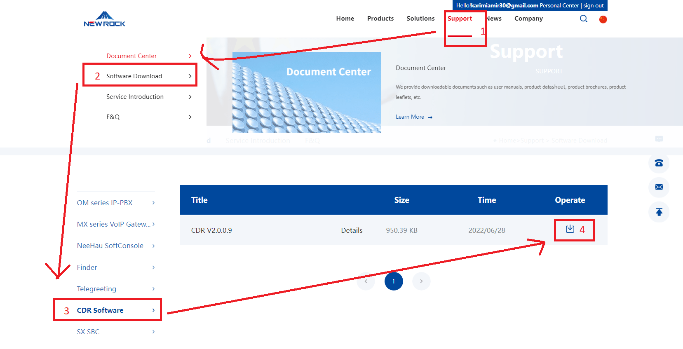Open the Support menu tab
The height and width of the screenshot is (349, 683).
point(460,19)
